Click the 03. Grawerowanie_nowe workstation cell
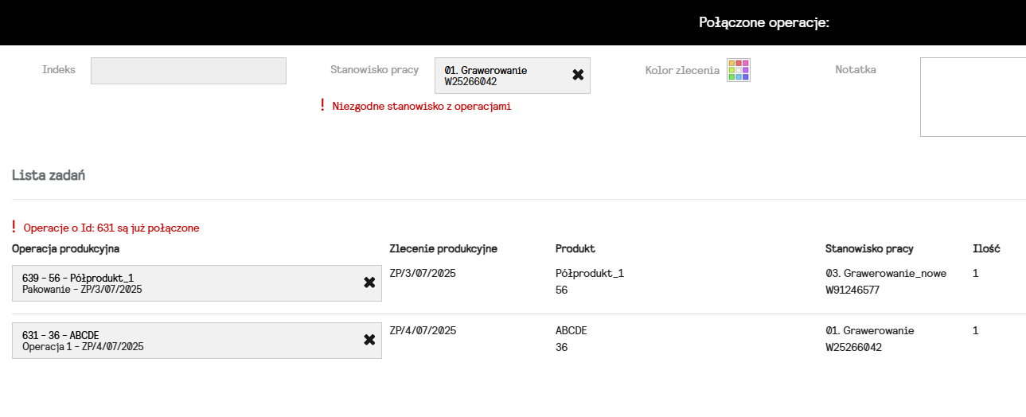 click(885, 274)
